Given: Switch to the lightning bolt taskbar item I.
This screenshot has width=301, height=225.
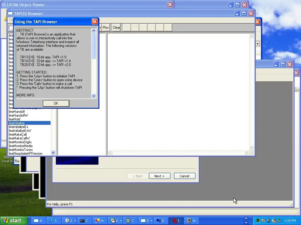Looking at the screenshot, I should tap(54, 221).
